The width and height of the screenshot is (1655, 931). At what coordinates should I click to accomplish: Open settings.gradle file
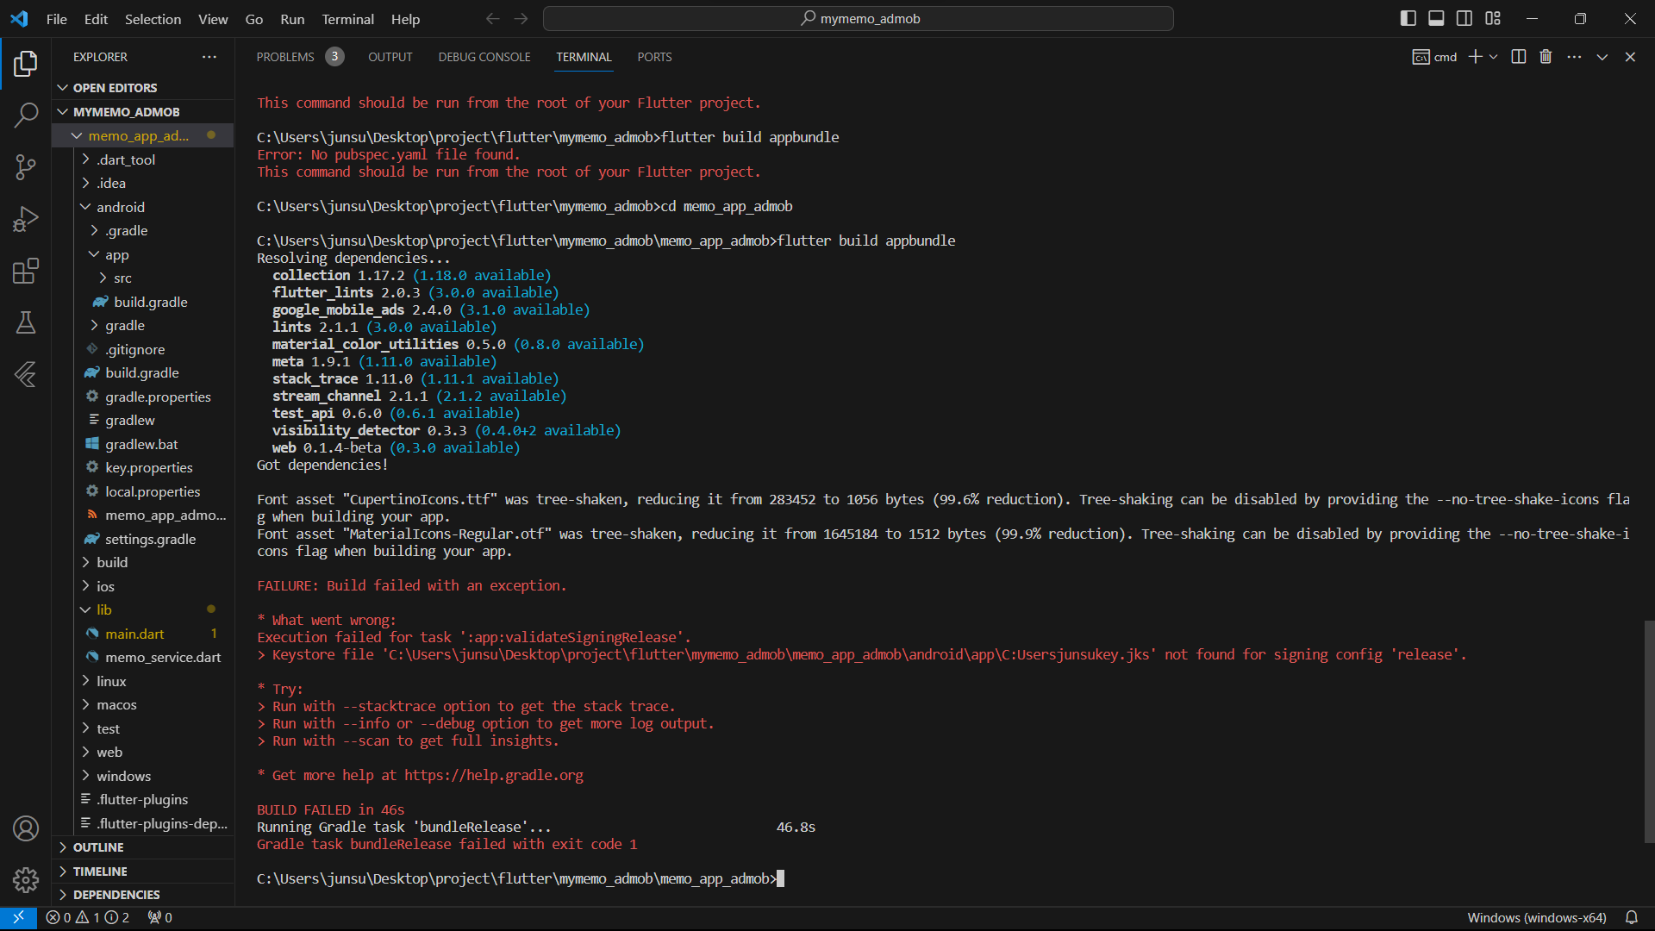coord(143,539)
